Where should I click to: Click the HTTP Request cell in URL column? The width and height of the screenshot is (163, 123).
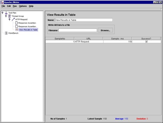89,42
